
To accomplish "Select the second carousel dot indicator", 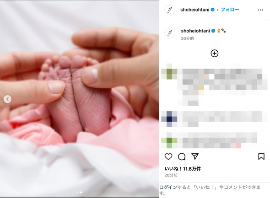I will pos(81,193).
